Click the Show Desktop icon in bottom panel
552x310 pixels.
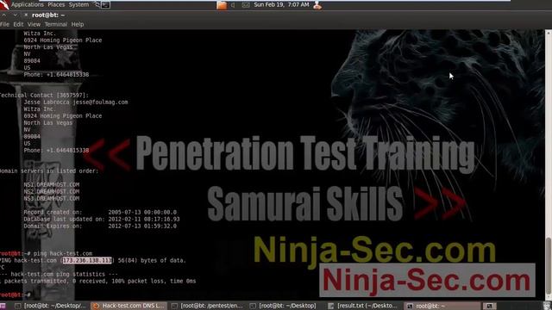pyautogui.click(x=3, y=306)
